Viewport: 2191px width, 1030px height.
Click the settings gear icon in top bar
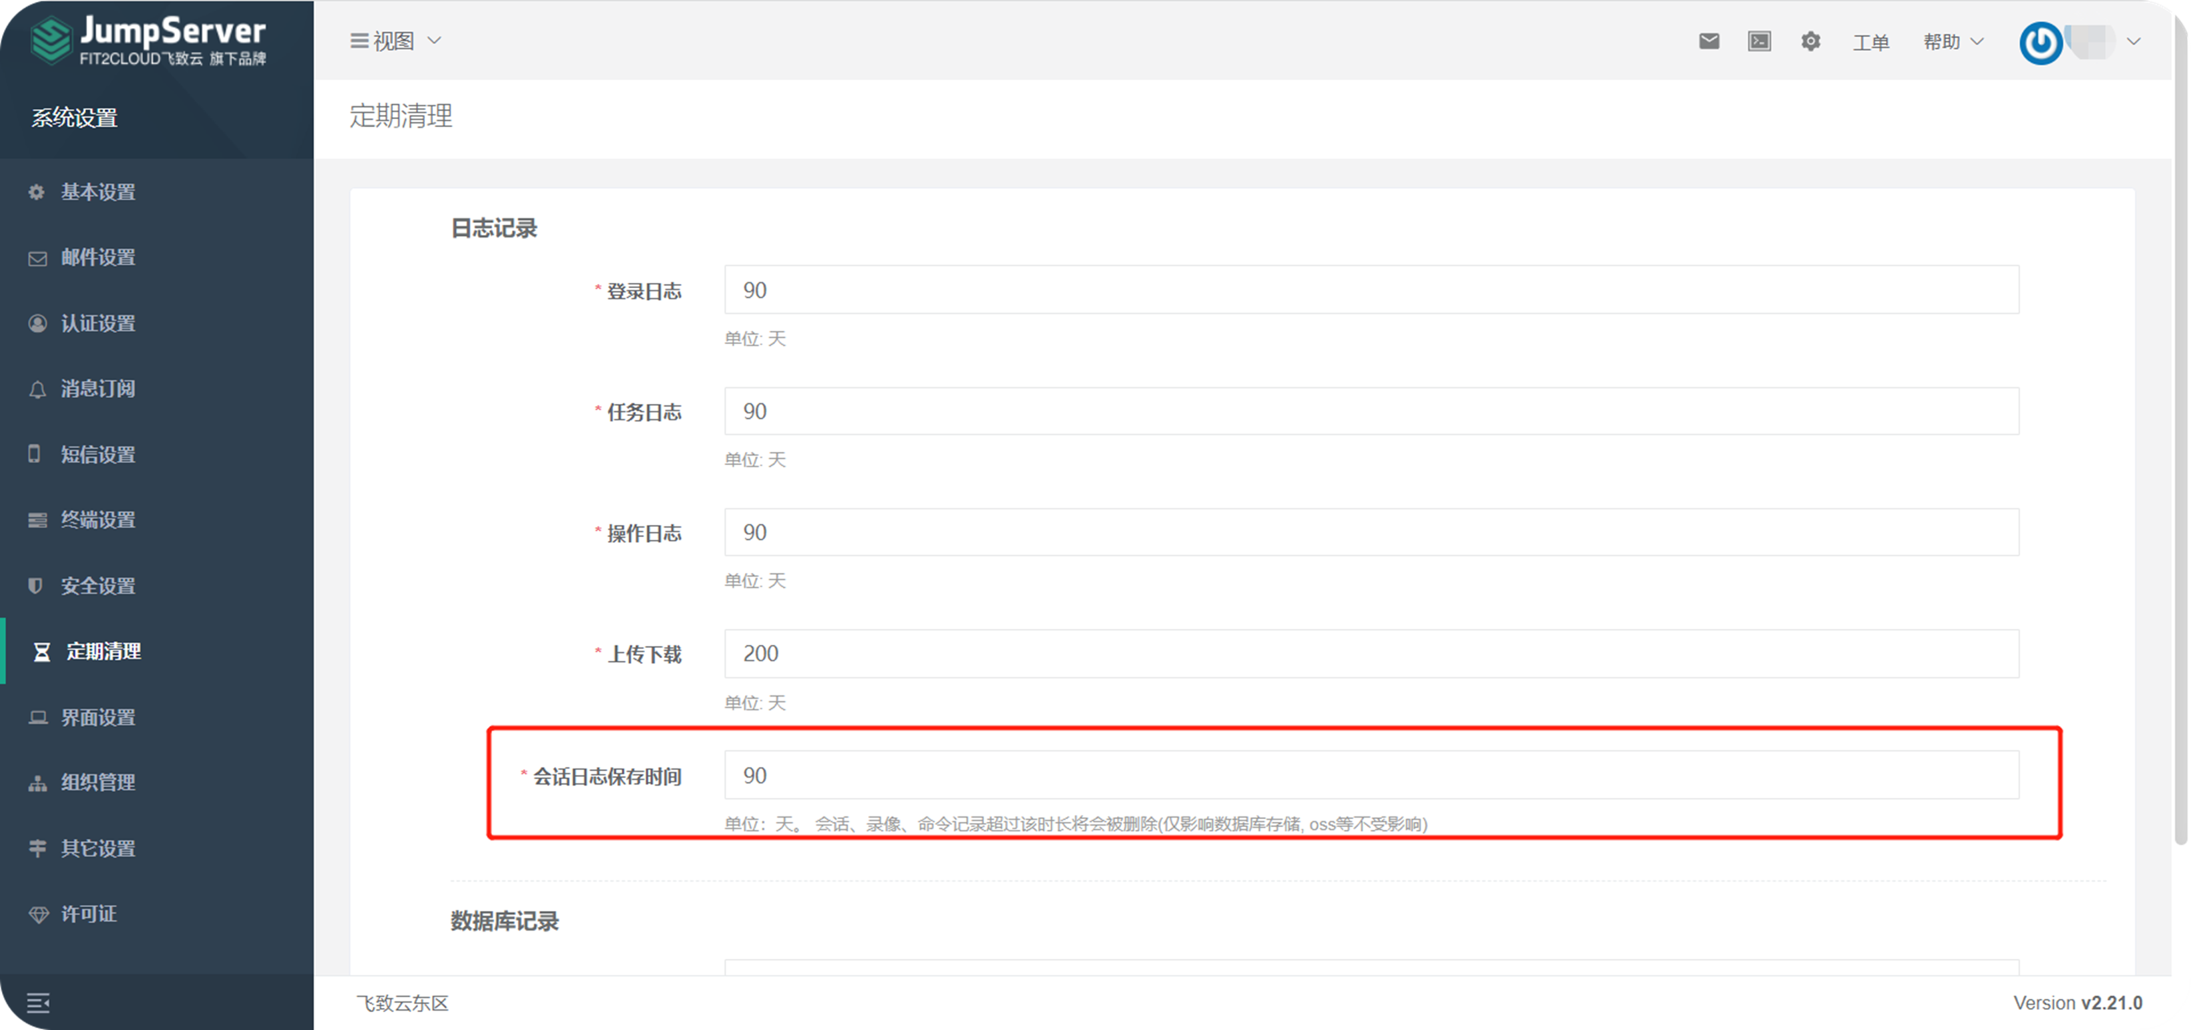pos(1811,41)
